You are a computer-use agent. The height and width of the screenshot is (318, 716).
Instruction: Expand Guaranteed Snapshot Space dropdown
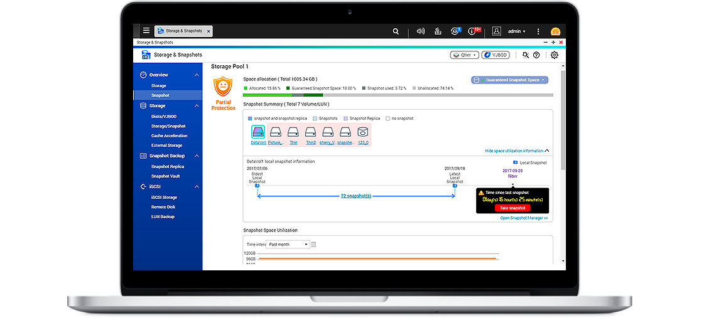coord(509,80)
